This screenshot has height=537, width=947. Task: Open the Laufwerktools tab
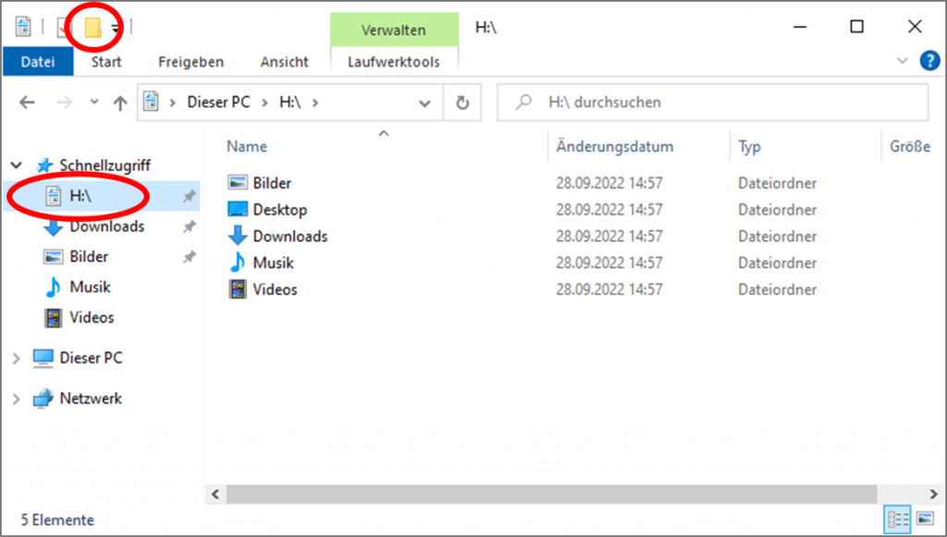(x=393, y=62)
